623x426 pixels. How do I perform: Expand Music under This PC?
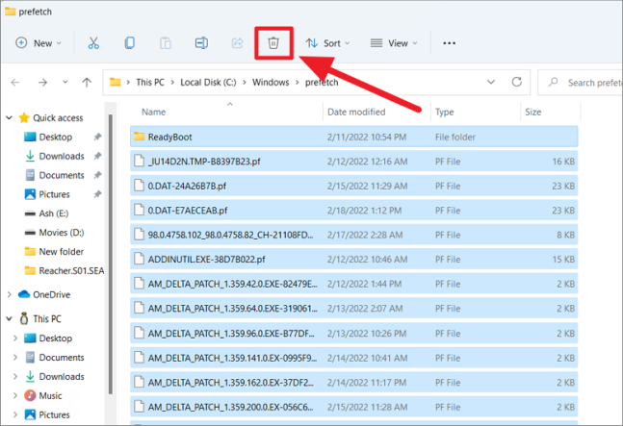pyautogui.click(x=15, y=395)
